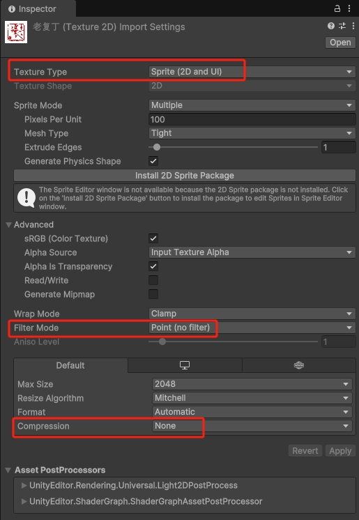The width and height of the screenshot is (359, 520).
Task: Click the red texture preview thumbnail
Action: pos(16,32)
